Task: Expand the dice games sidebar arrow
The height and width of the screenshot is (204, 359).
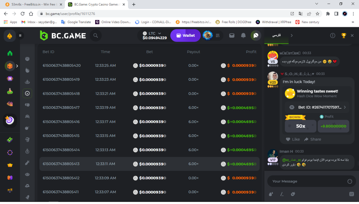Action: pos(17,66)
